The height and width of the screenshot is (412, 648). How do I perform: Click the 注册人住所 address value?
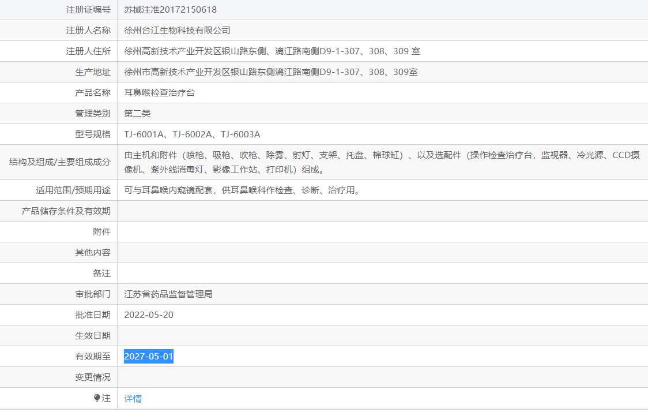click(x=272, y=51)
